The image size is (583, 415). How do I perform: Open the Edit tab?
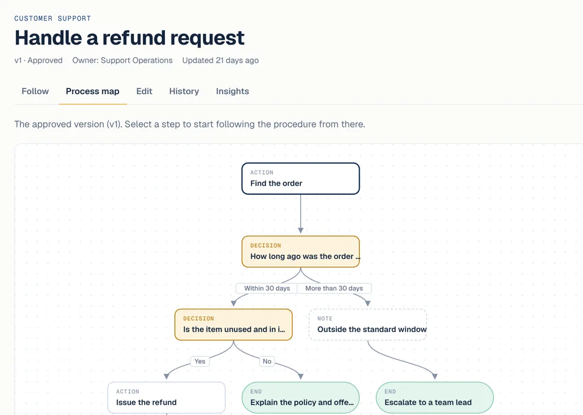144,92
